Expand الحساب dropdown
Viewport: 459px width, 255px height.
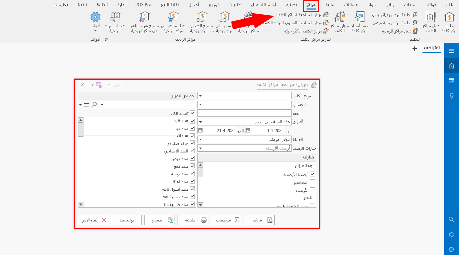click(200, 104)
